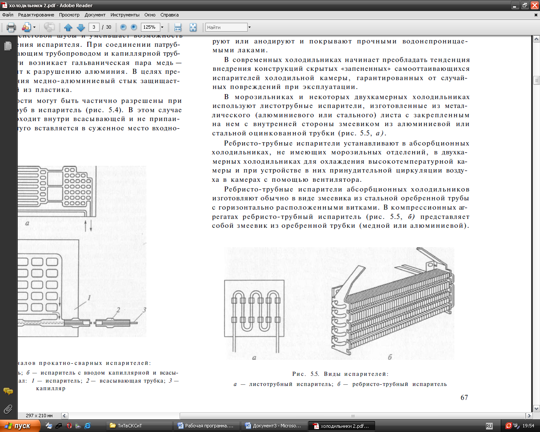The image size is (540, 432).
Task: Click the page size 297 x 210 мм label
Action: click(x=39, y=416)
